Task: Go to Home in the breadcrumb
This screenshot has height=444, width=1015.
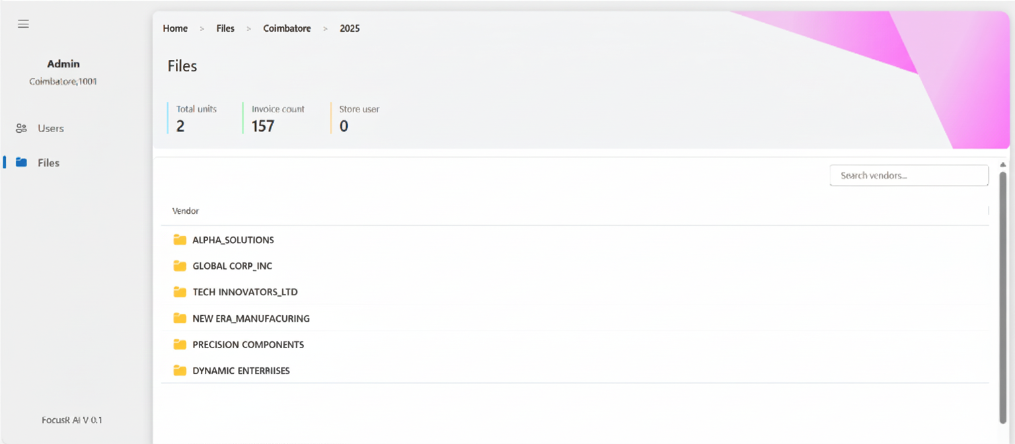Action: coord(175,28)
